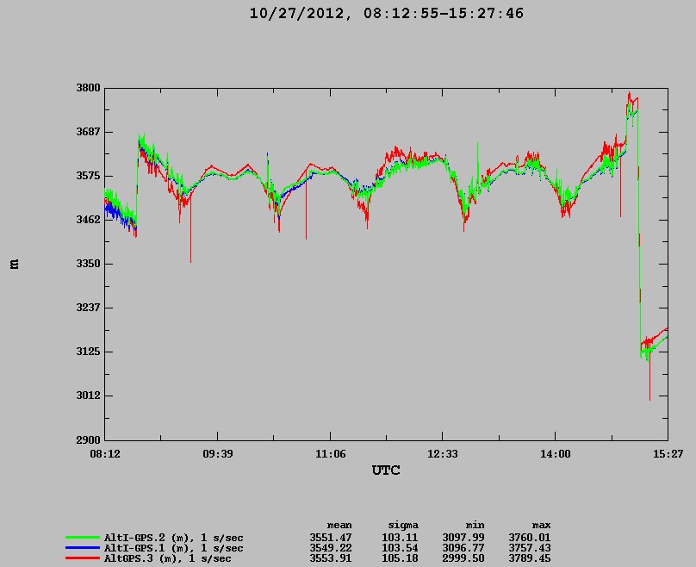The image size is (696, 567).
Task: Click sigma value 103.54
Action: [400, 548]
